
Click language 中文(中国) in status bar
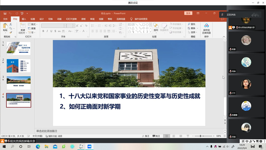click(x=37, y=136)
